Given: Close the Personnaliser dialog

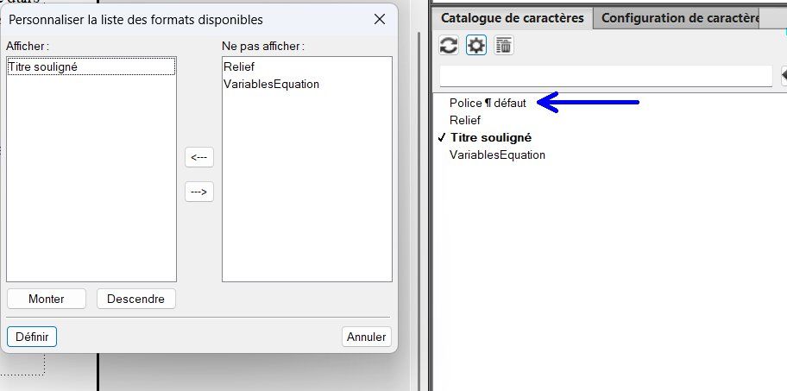Looking at the screenshot, I should point(379,19).
